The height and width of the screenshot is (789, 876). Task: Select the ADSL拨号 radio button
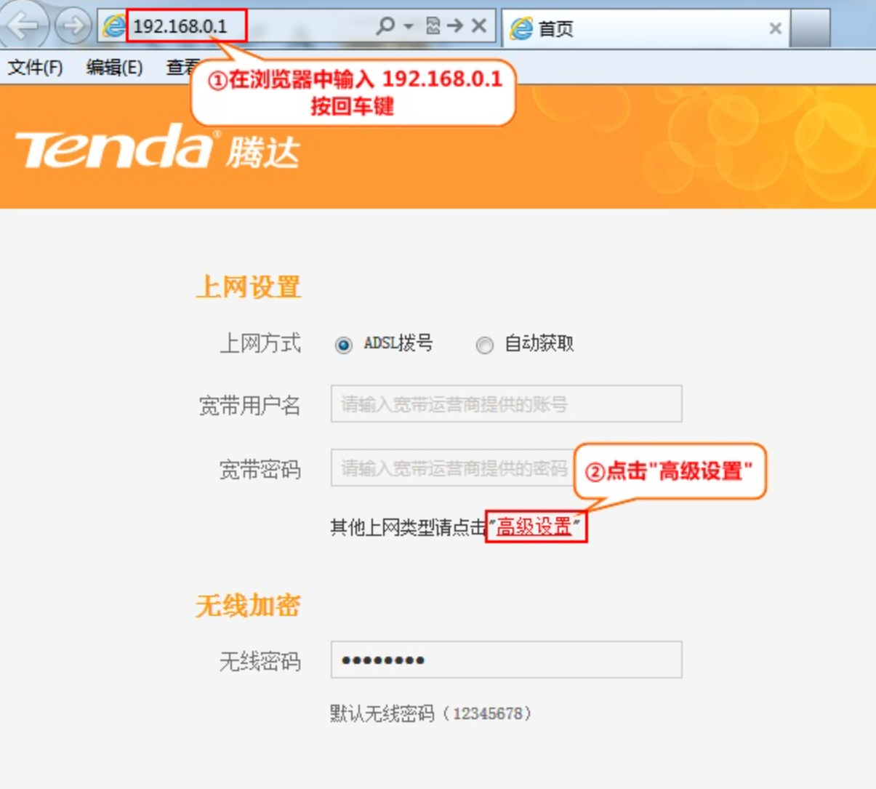point(343,345)
